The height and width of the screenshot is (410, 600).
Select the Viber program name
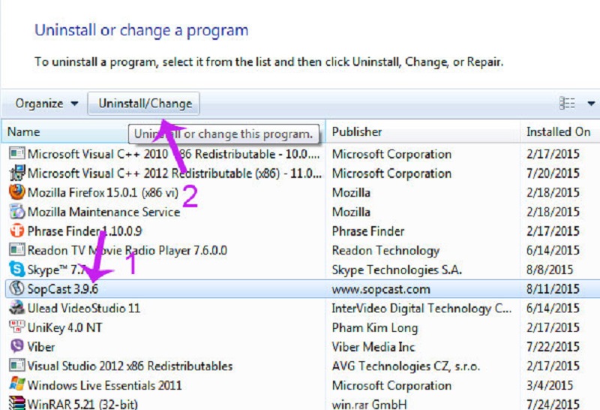(41, 347)
